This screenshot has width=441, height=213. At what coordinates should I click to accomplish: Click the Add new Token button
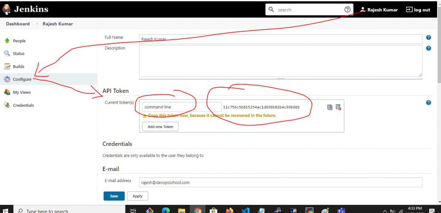[x=160, y=127]
